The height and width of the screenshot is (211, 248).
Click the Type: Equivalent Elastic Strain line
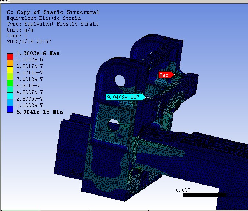[53, 24]
